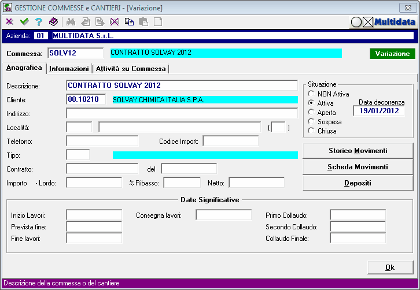Click the paste clipboard icon
420x290 pixels.
coord(143,22)
